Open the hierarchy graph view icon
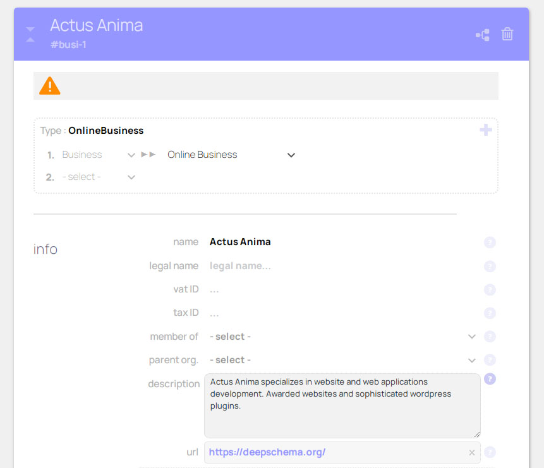 click(x=482, y=35)
